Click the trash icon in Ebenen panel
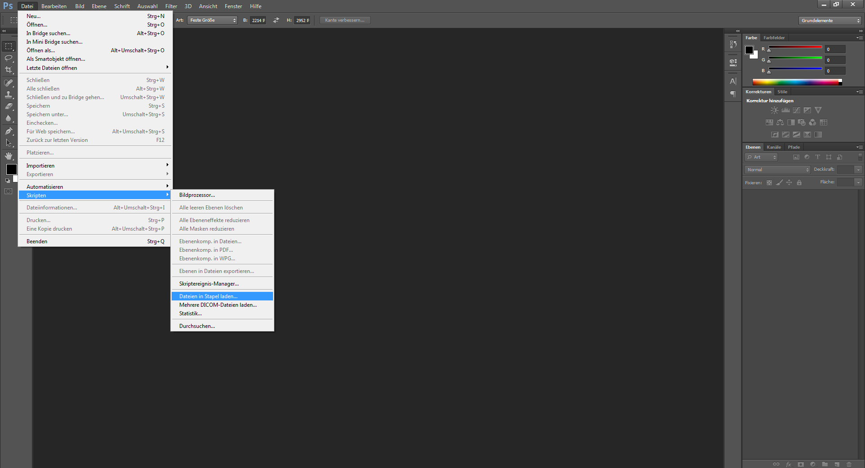Image resolution: width=865 pixels, height=468 pixels. pyautogui.click(x=849, y=464)
